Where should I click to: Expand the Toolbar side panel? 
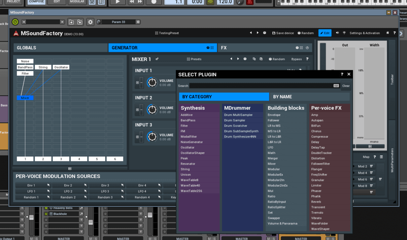click(392, 80)
